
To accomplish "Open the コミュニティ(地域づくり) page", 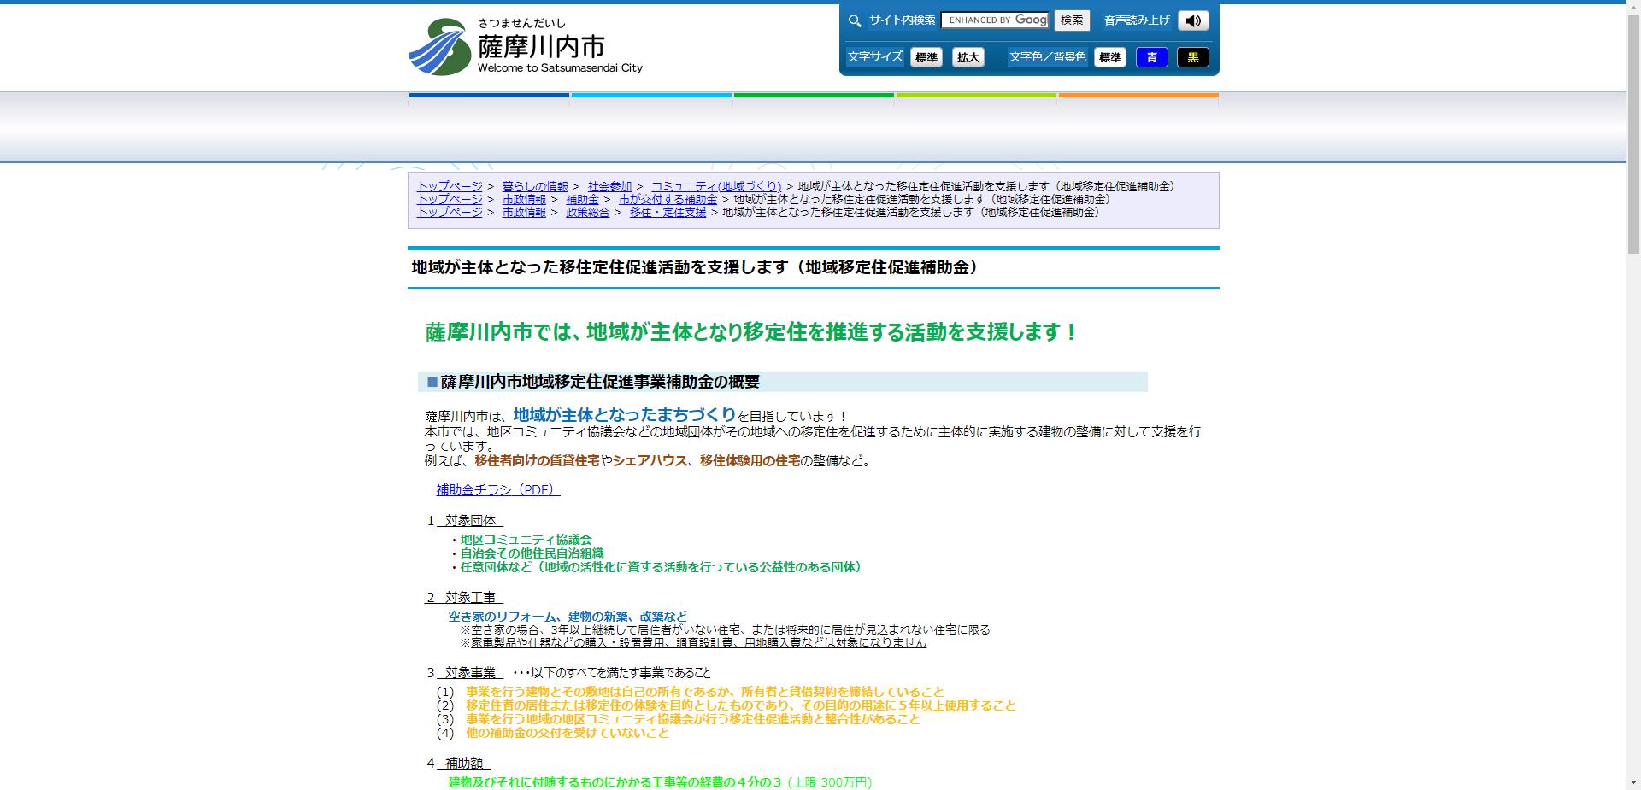I will tap(715, 186).
